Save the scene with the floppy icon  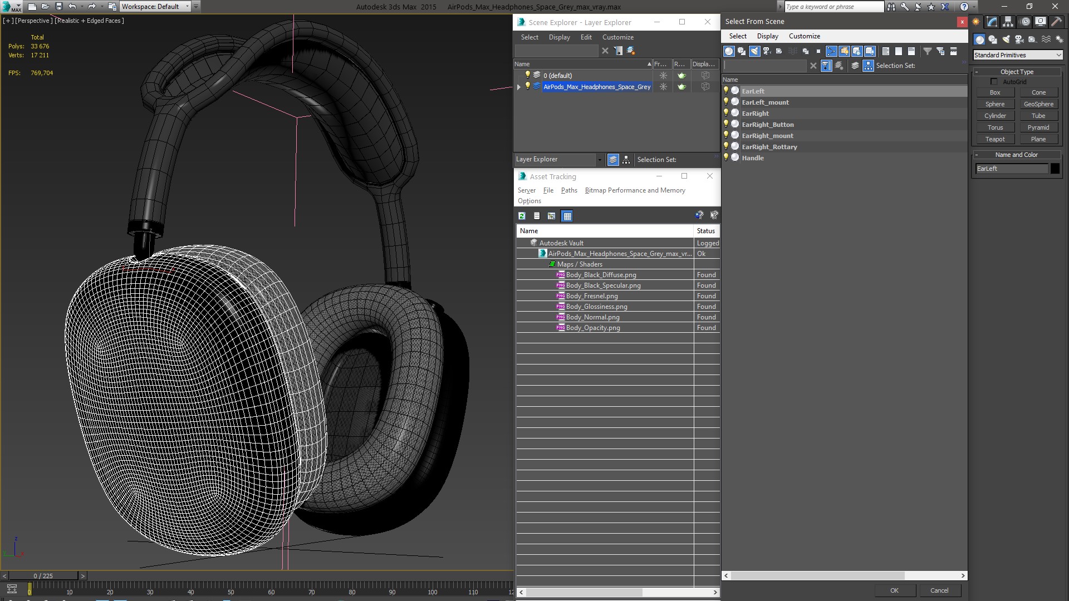coord(59,7)
